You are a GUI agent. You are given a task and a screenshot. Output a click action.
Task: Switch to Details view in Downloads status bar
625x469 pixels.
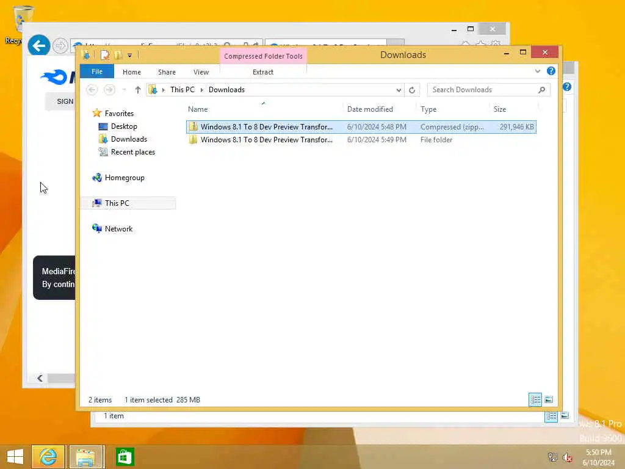click(x=535, y=399)
